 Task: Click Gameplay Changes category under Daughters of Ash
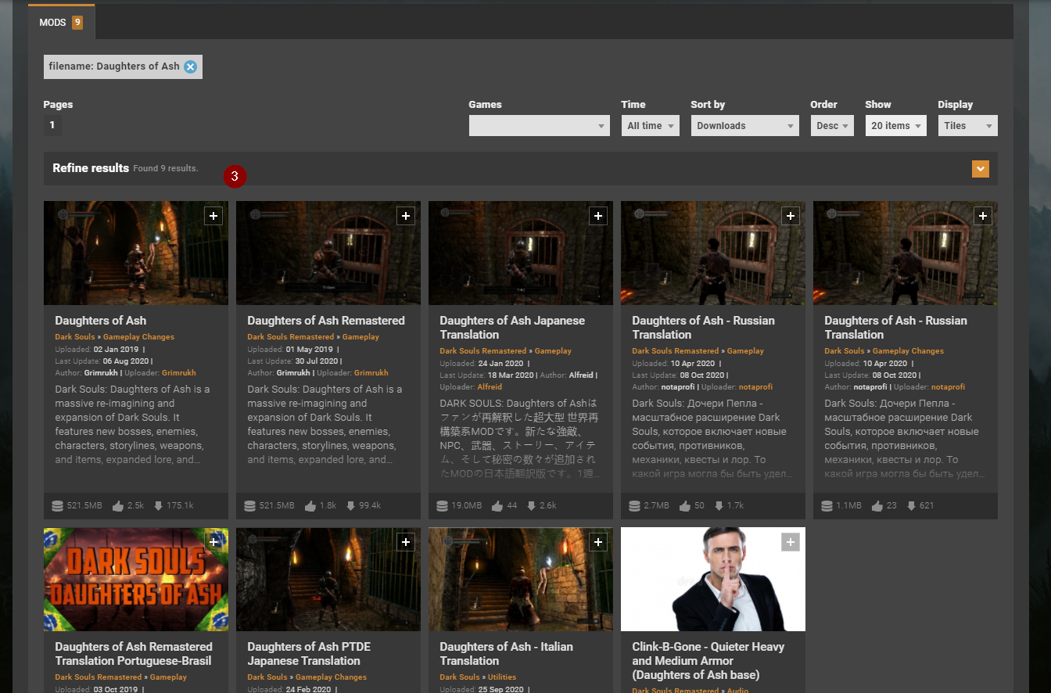click(x=138, y=337)
